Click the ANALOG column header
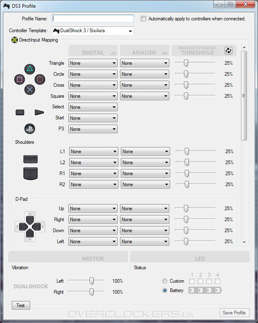The image size is (258, 323). pyautogui.click(x=144, y=51)
